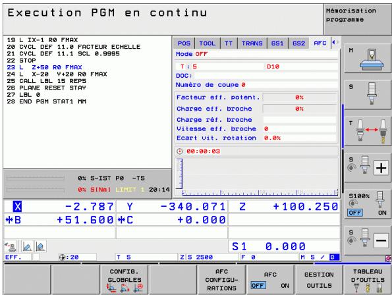Select program line 23 L Z+50 R0 FMAX
The width and height of the screenshot is (392, 295).
pos(45,67)
